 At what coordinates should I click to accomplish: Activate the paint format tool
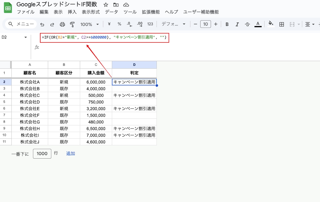pos(72,24)
